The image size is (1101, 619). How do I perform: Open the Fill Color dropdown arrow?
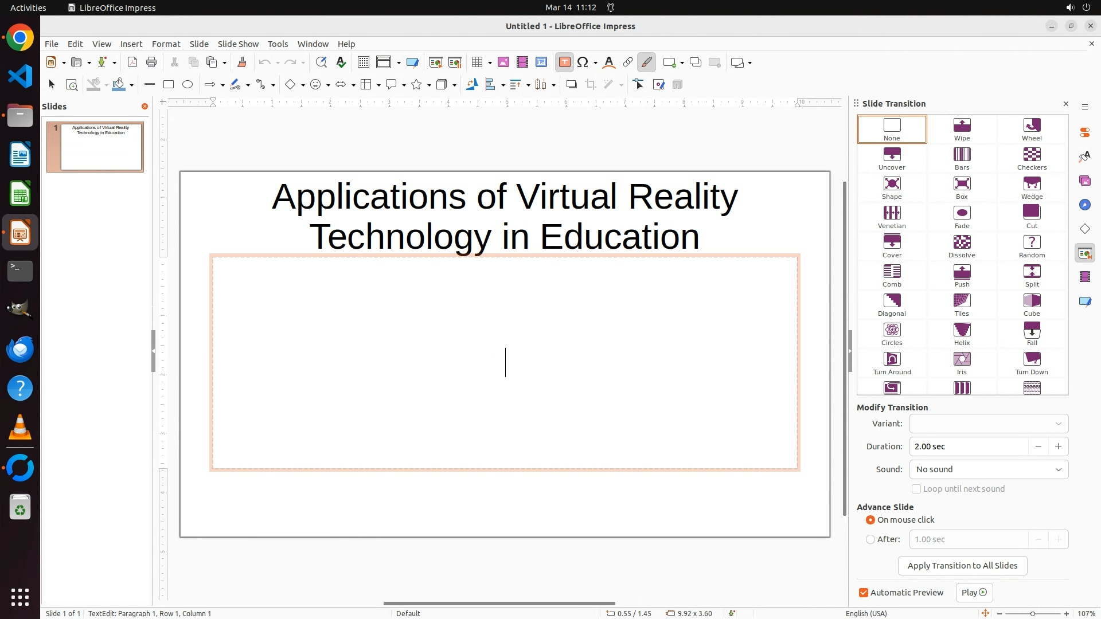(x=132, y=85)
